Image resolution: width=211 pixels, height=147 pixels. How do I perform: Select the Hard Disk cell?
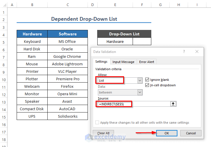pos(32,49)
